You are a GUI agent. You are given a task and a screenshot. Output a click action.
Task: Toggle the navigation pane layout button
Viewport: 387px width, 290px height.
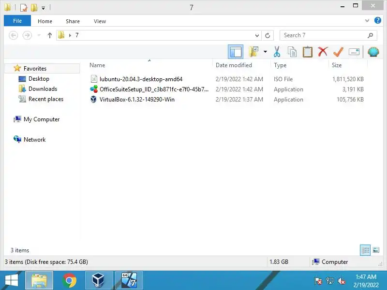click(235, 52)
